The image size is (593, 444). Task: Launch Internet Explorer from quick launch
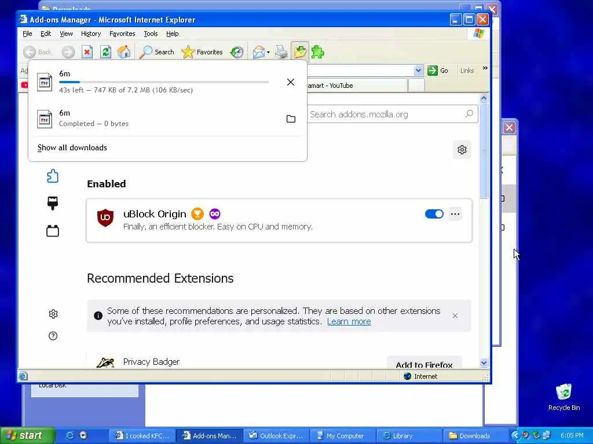69,435
